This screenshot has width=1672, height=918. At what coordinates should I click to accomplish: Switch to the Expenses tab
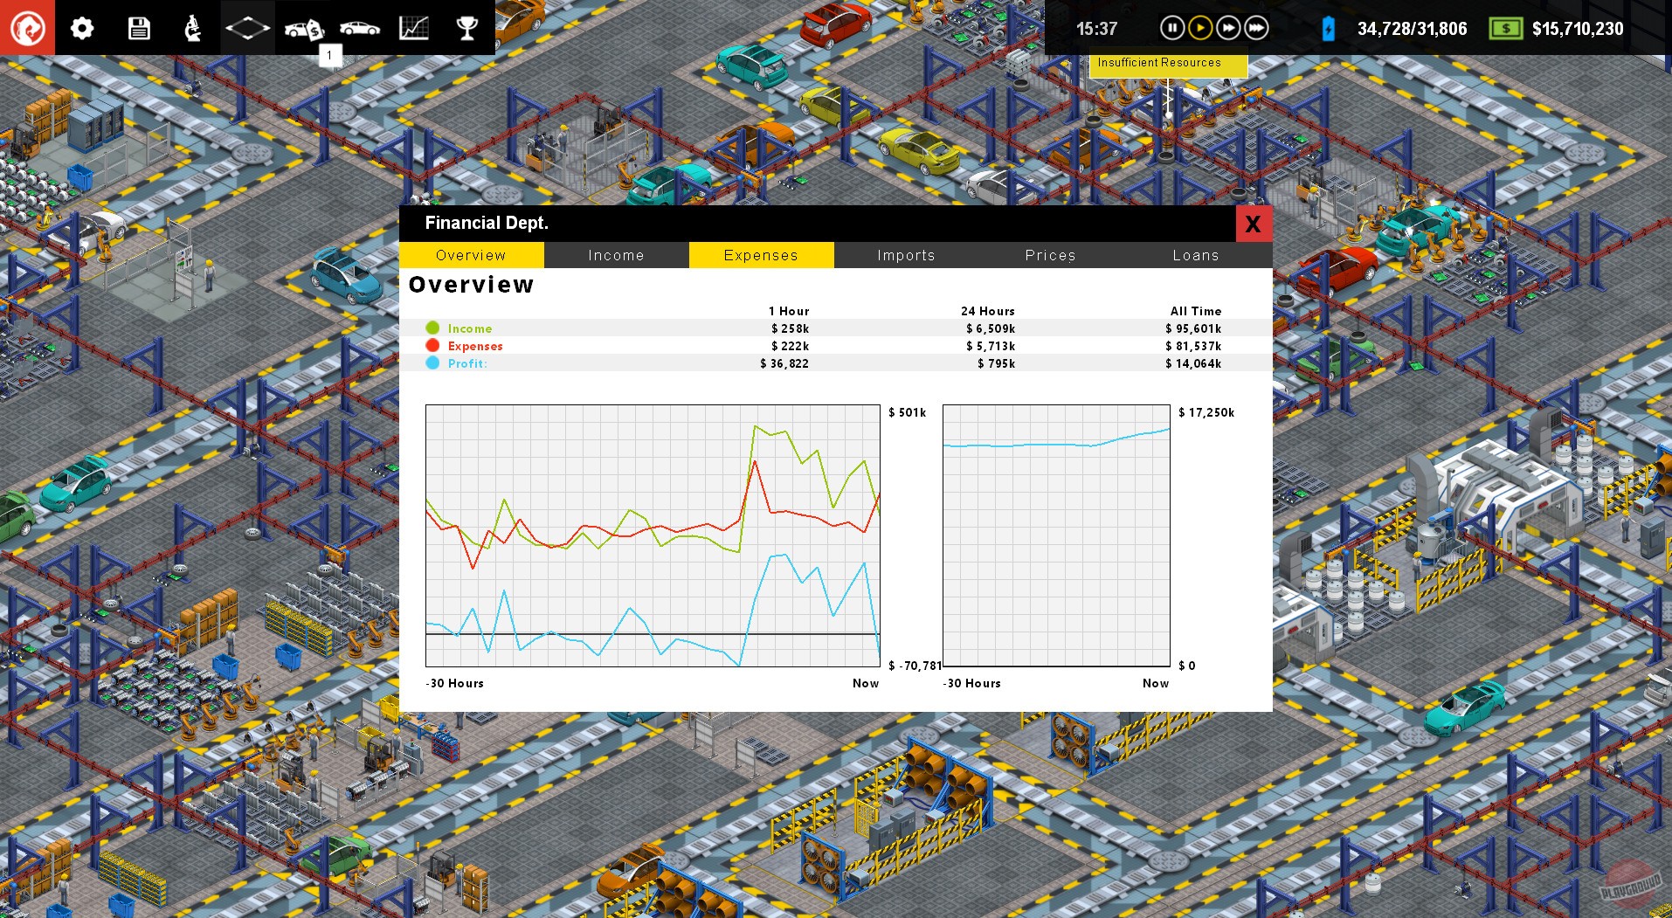tap(761, 255)
